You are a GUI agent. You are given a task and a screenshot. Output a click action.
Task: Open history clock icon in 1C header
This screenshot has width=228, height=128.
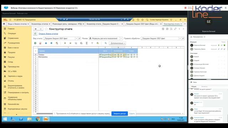click(138, 20)
